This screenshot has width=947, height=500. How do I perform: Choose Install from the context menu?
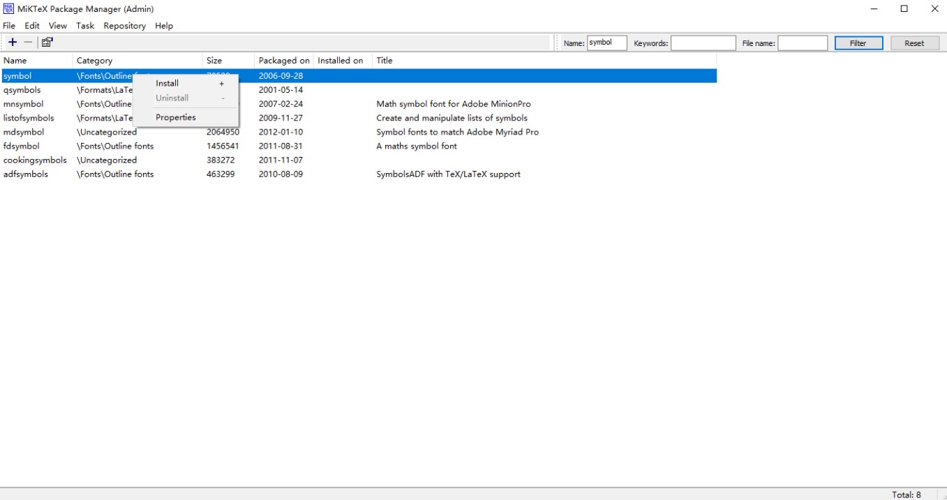(186, 83)
